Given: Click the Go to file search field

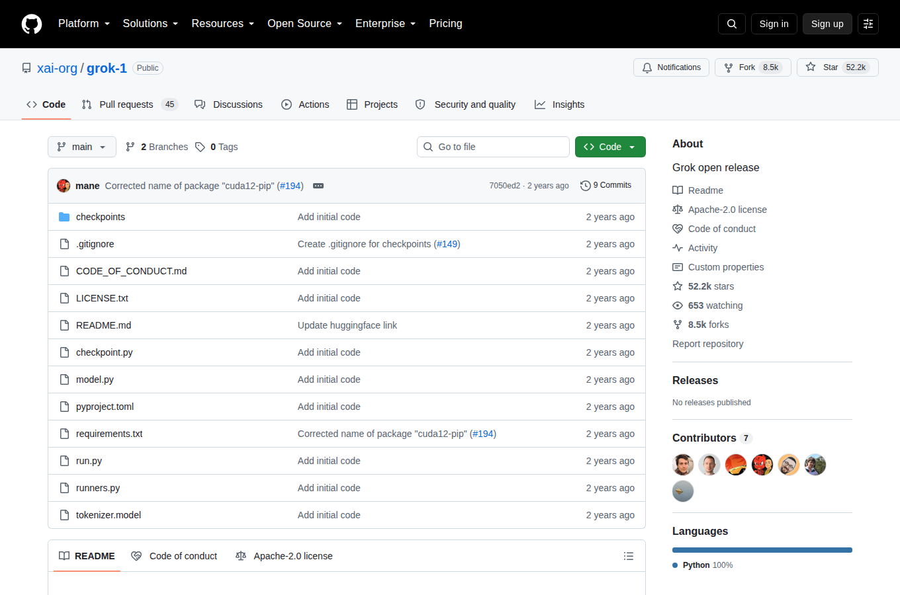Looking at the screenshot, I should pos(493,147).
